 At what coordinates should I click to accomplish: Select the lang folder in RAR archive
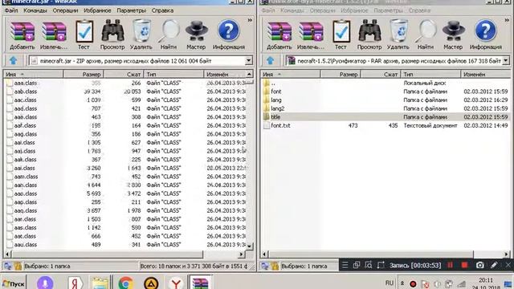tap(276, 100)
